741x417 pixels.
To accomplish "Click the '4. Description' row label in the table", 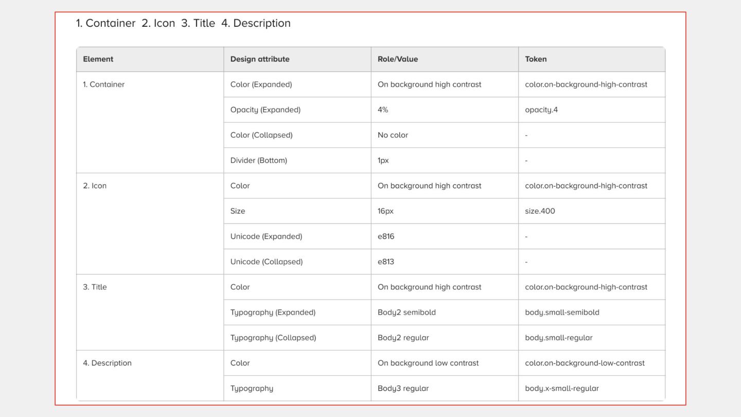I will tap(107, 363).
